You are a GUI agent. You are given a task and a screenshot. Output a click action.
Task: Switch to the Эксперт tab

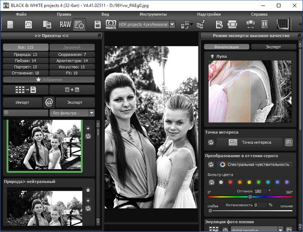pyautogui.click(x=273, y=47)
